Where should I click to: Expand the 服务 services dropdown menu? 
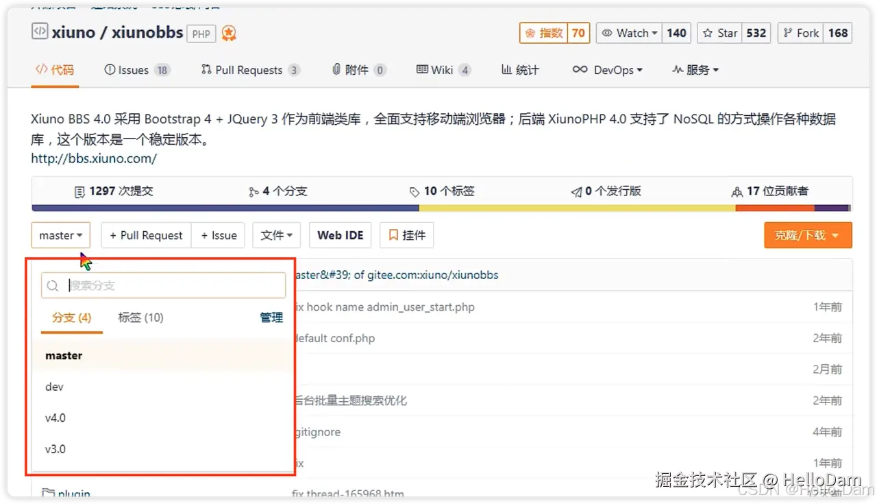click(695, 70)
